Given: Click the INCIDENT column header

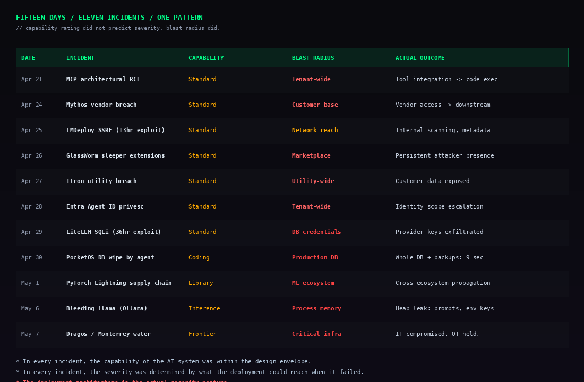Looking at the screenshot, I should click(x=80, y=58).
